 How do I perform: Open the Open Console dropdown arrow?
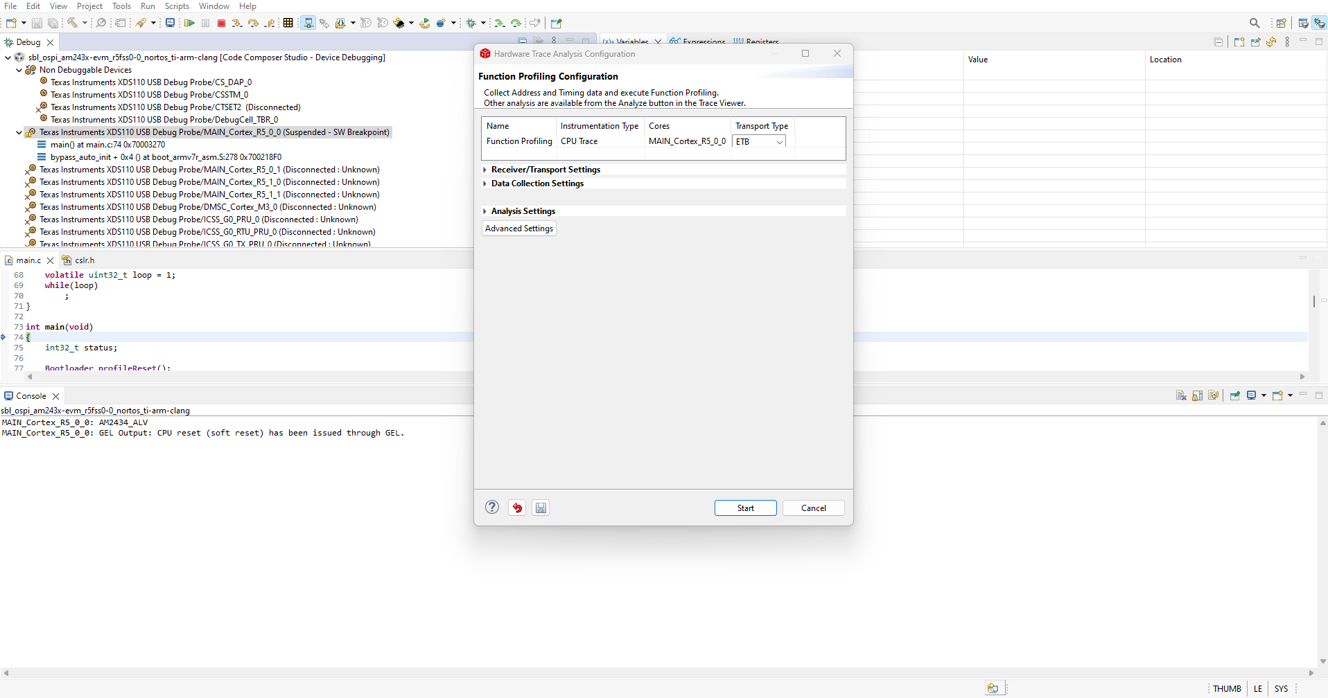(1290, 395)
